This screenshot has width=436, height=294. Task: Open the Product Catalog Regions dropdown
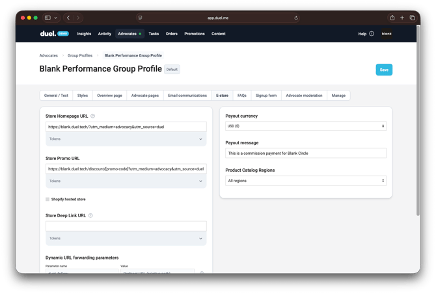[x=305, y=181]
